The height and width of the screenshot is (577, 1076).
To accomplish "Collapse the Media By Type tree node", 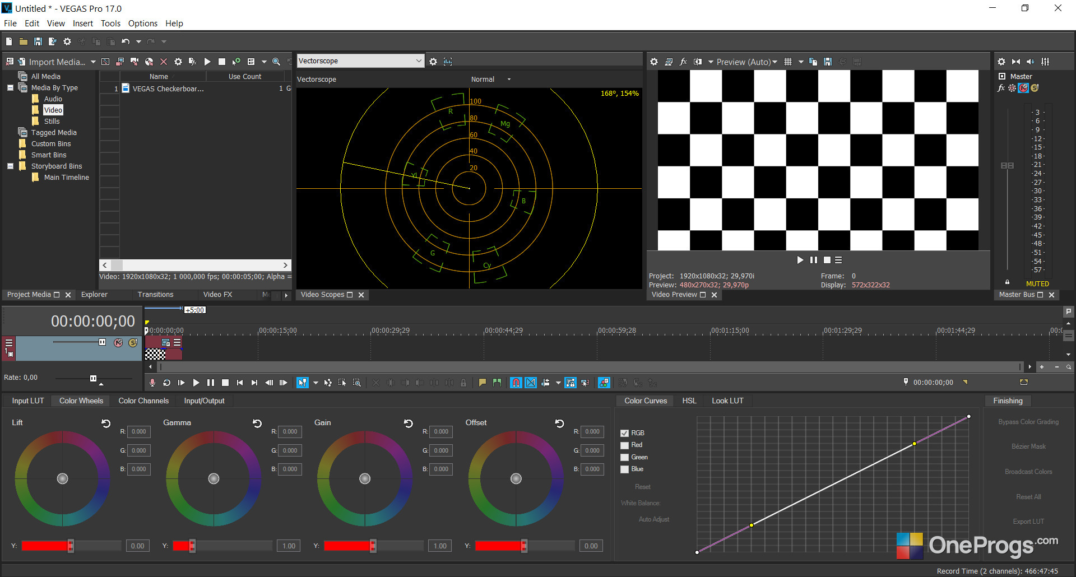I will [10, 88].
